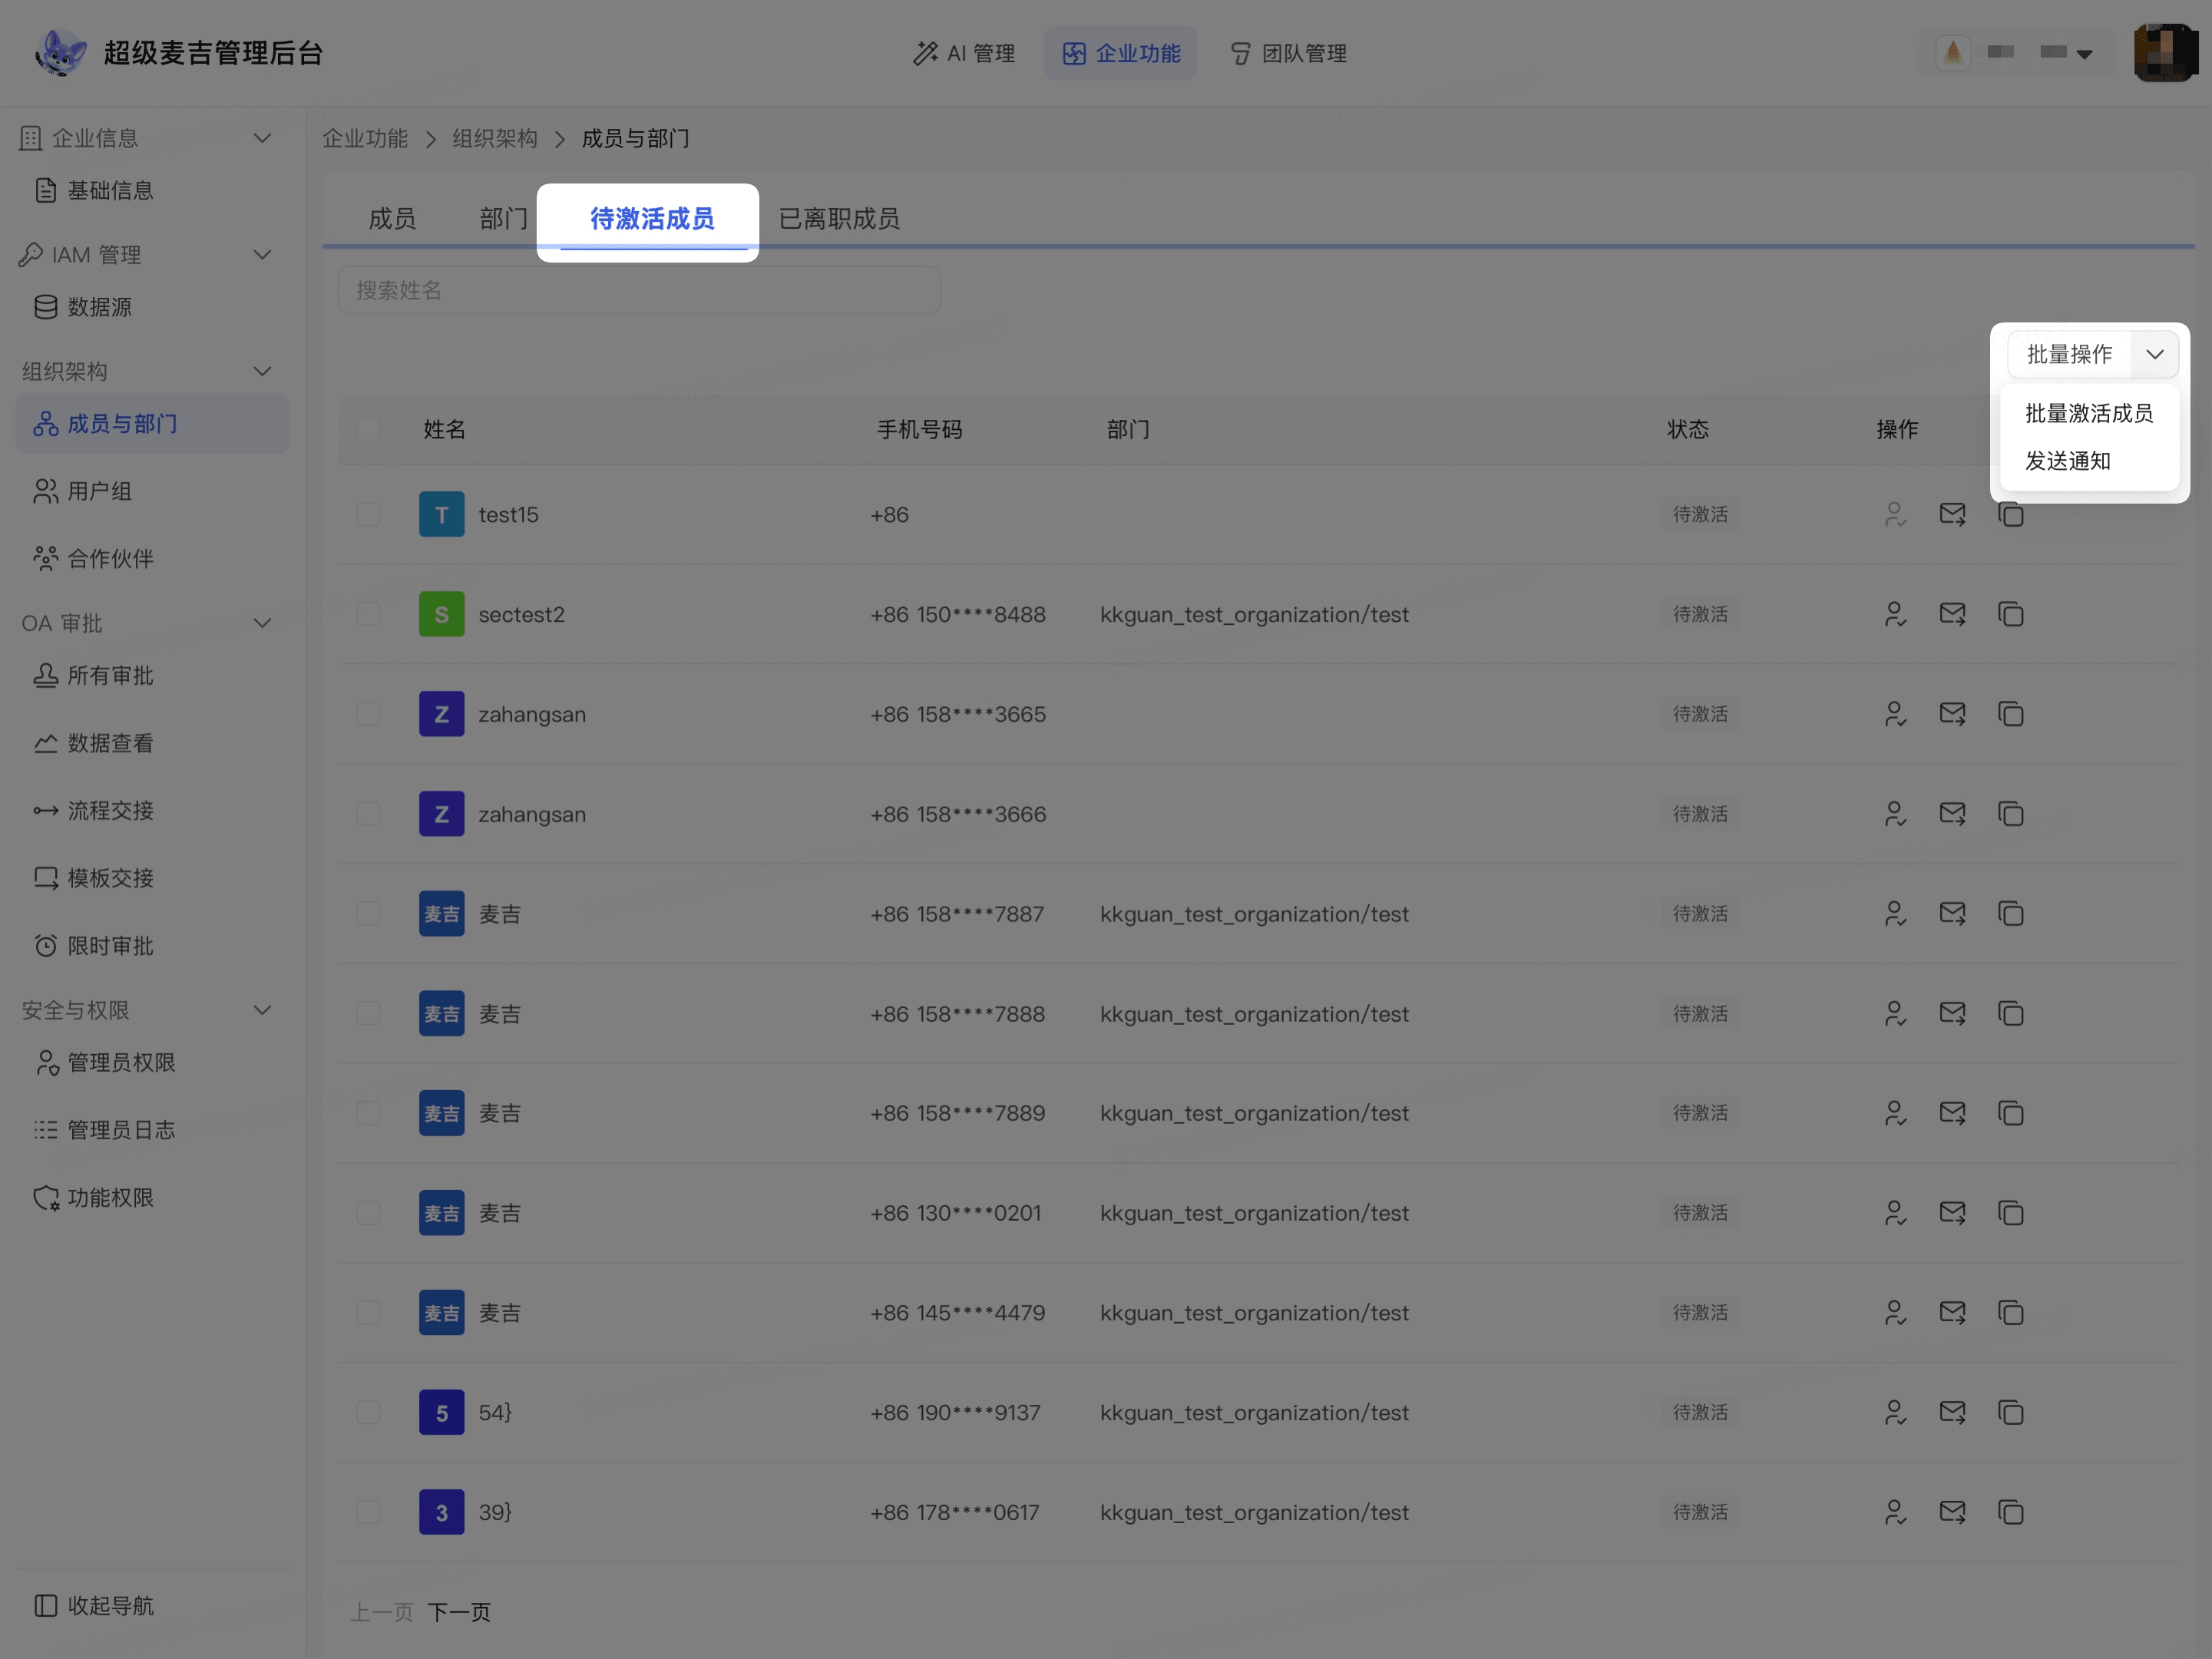Check the row for zahangsan 158****3665
This screenshot has width=2212, height=1659.
pyautogui.click(x=368, y=714)
